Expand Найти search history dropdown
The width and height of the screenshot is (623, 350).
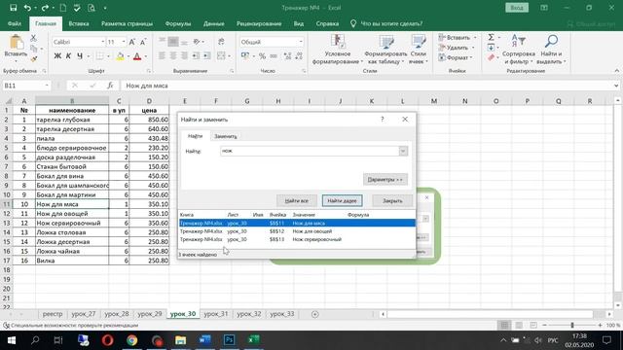click(403, 151)
